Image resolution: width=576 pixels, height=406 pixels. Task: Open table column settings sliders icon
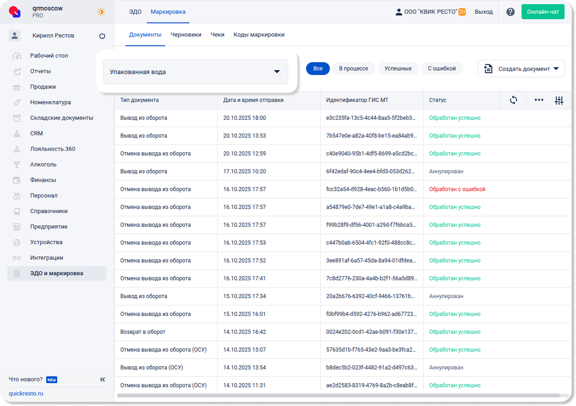click(559, 101)
